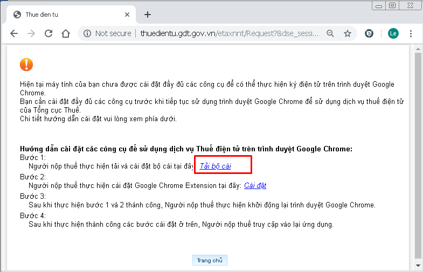Screen dimensions: 423x272
Task: Open the Chrome three-dot menu
Action: 411,33
